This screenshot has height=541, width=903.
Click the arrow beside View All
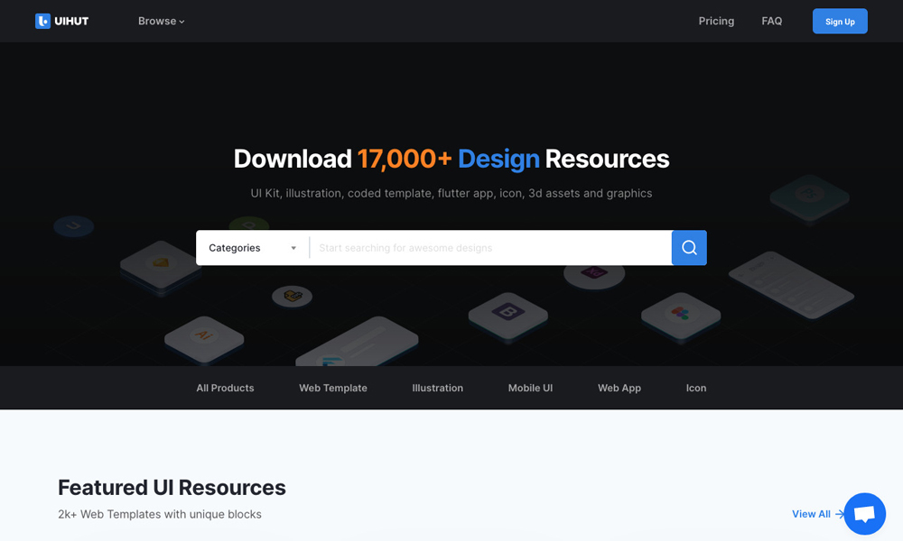coord(840,514)
